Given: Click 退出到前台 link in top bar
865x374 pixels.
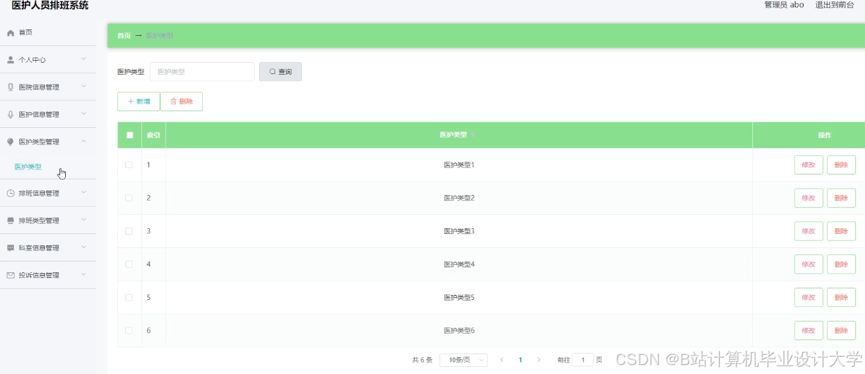Looking at the screenshot, I should (834, 5).
